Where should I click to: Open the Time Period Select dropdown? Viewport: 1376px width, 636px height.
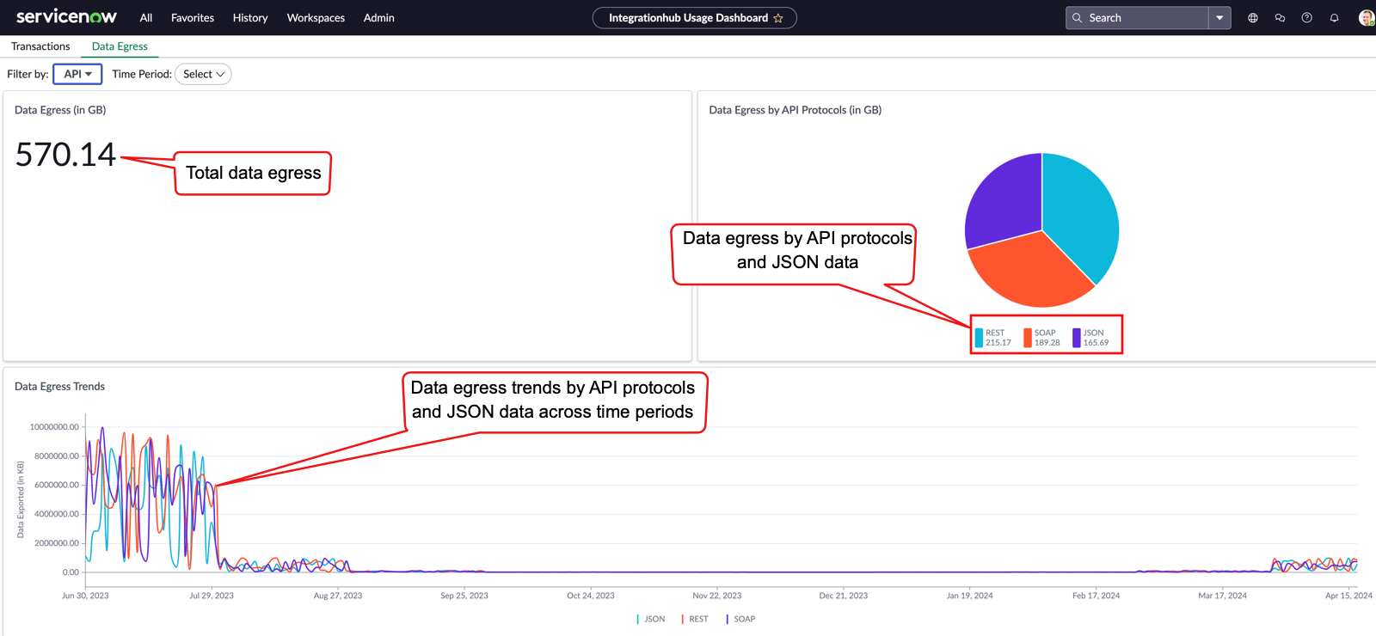203,74
